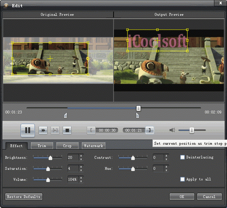The width and height of the screenshot is (227, 208).
Task: Enable the Deinterlacing checkbox
Action: [183, 157]
